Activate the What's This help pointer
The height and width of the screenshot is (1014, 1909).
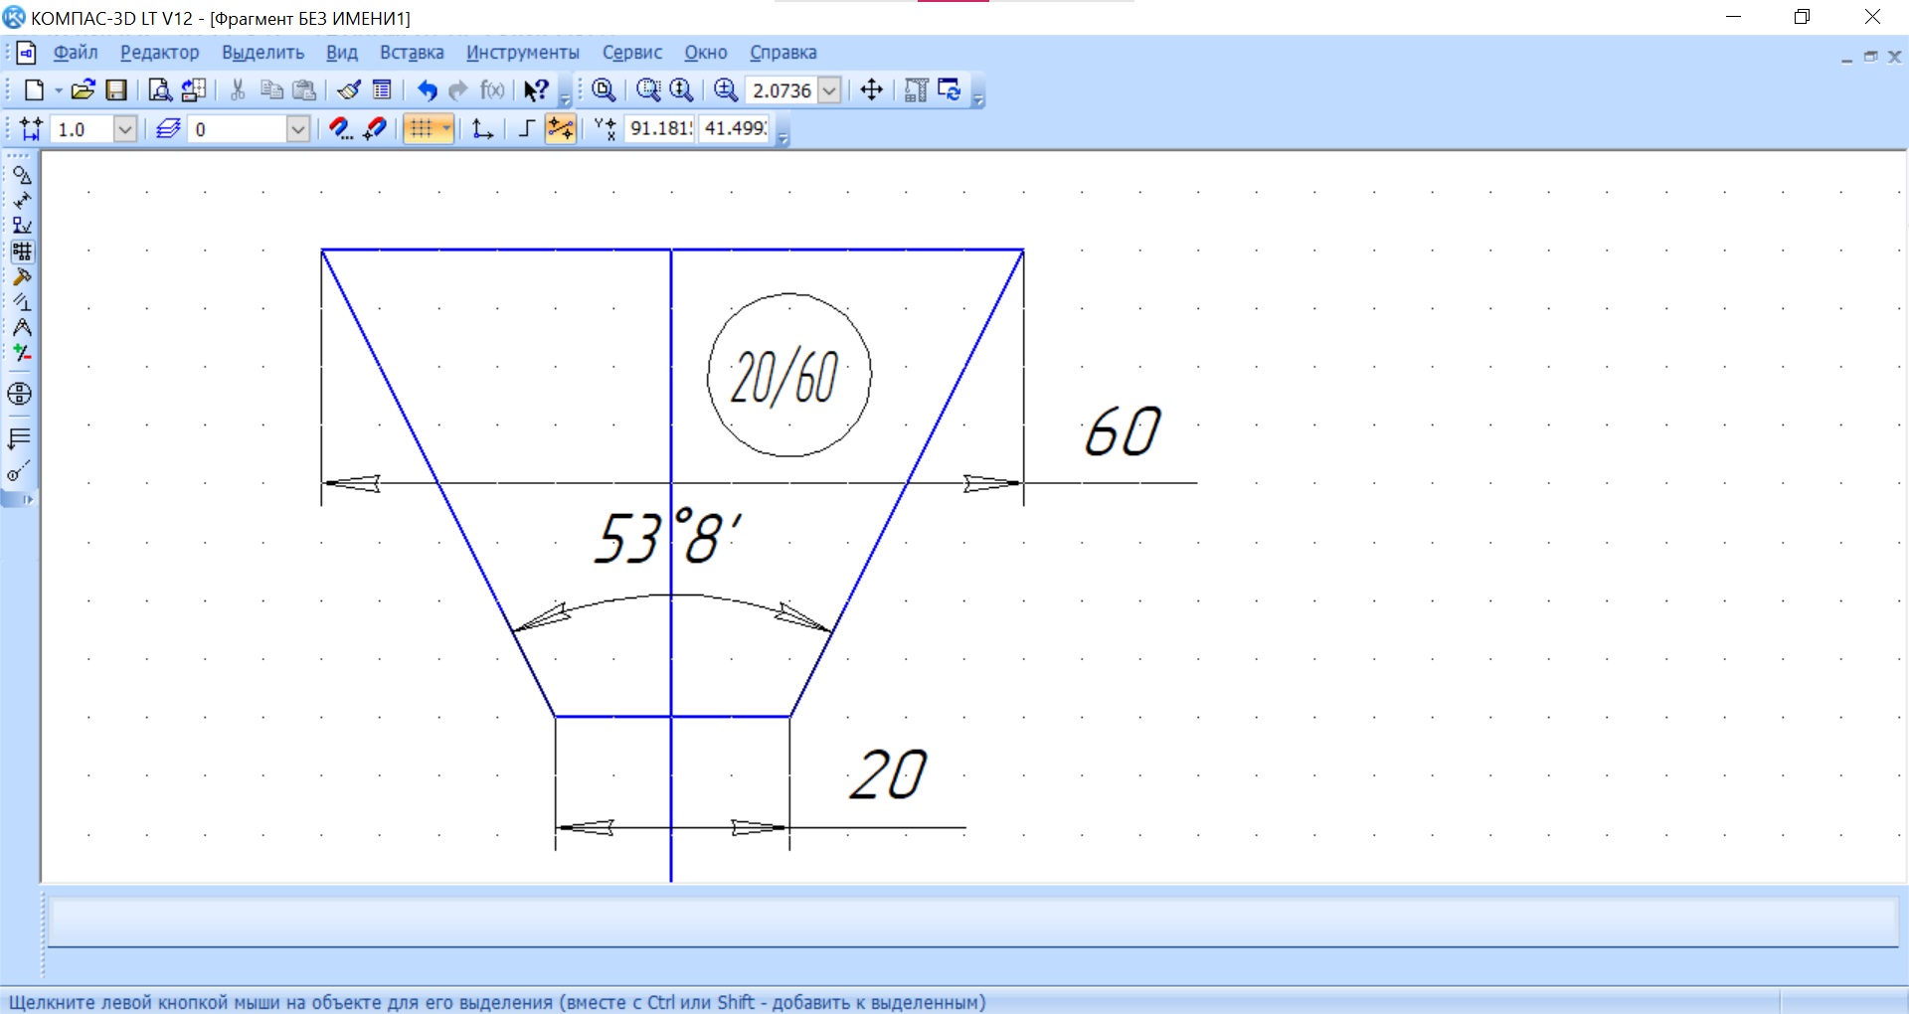[536, 90]
